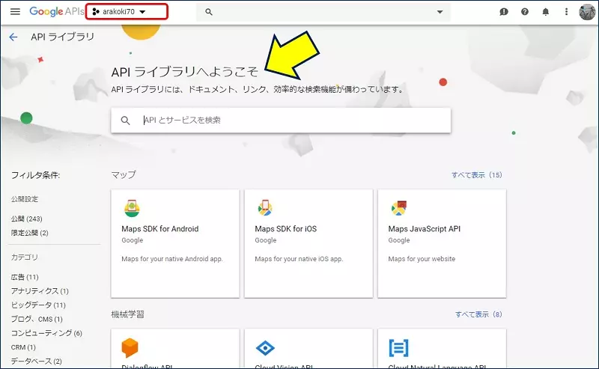Filter by 公開 (243)
Viewport: 599px width, 369px height.
pos(27,219)
